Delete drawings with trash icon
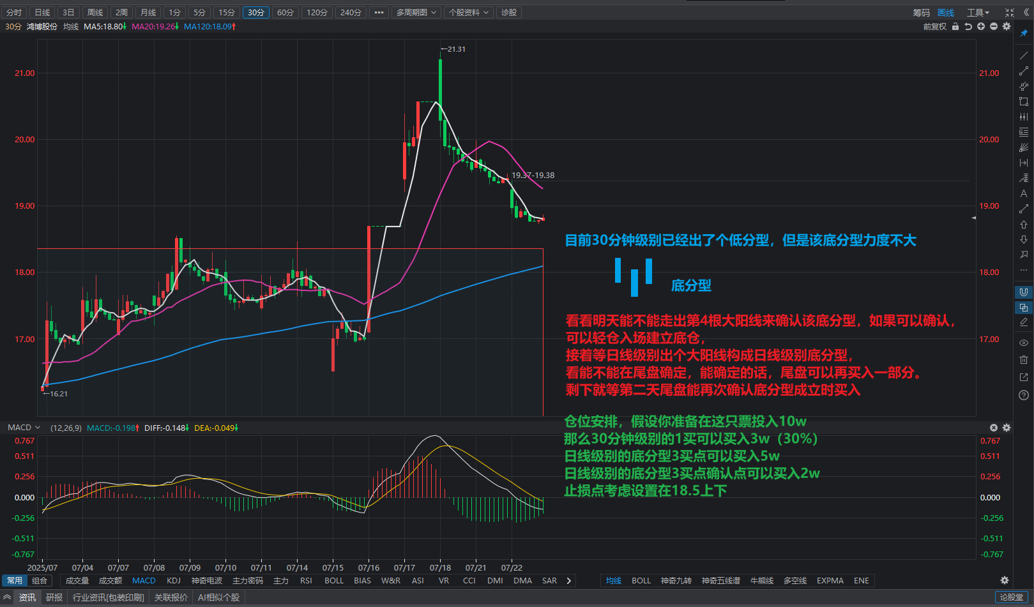The image size is (1034, 607). click(x=1024, y=360)
